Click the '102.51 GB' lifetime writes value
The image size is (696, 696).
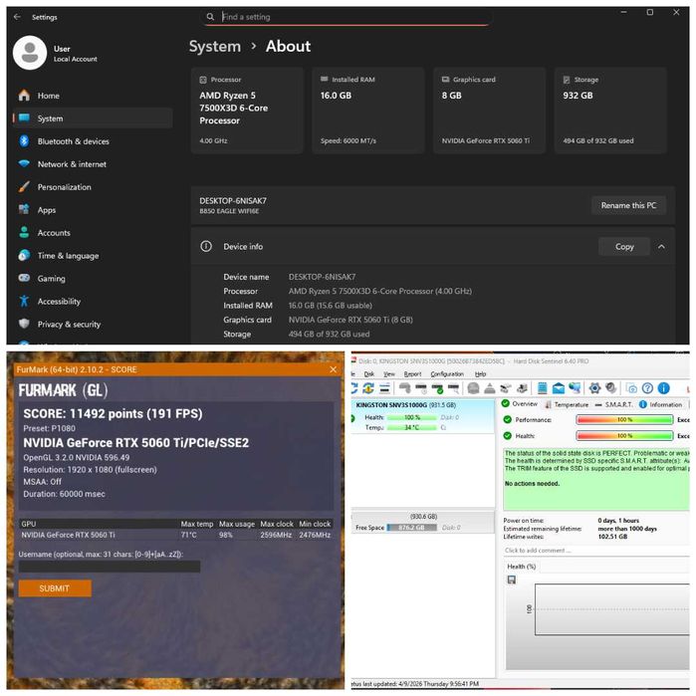click(x=612, y=537)
